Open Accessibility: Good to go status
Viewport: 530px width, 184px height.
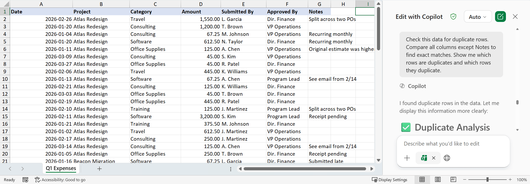60,180
